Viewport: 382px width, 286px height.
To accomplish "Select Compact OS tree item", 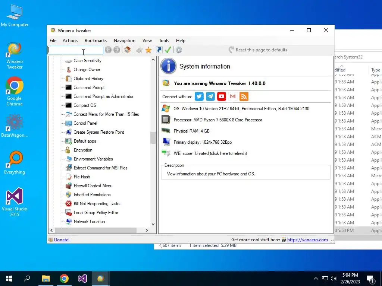I will coord(85,105).
